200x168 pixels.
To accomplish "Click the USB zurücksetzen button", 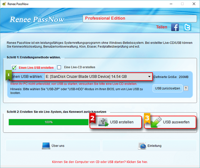I will [x=167, y=88].
